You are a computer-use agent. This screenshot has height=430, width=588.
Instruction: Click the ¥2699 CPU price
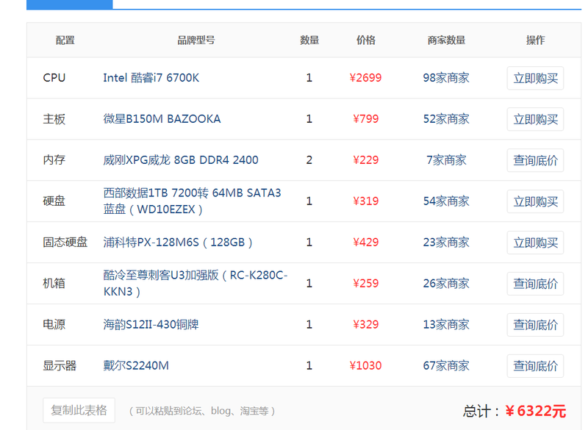[x=365, y=78]
